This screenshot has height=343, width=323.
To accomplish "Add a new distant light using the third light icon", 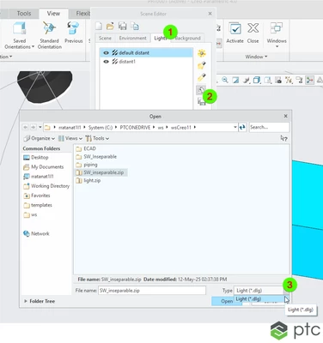I will [x=202, y=77].
